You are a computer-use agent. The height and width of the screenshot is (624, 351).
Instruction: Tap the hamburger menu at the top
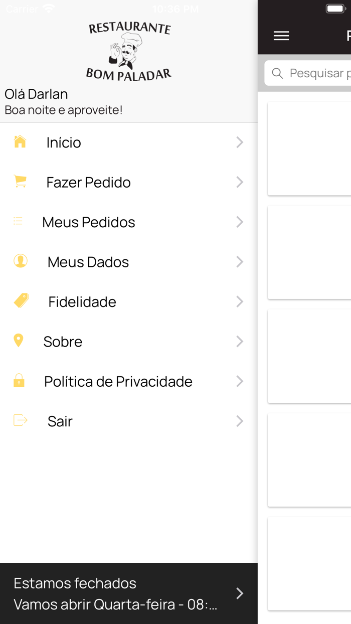[281, 36]
